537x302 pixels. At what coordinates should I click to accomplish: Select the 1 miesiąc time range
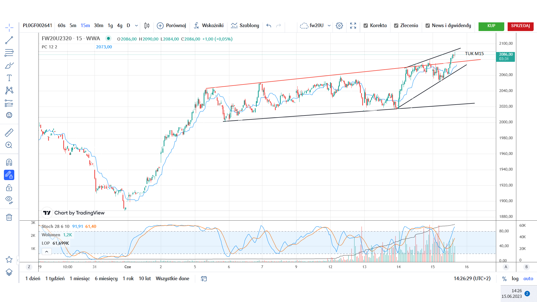80,279
